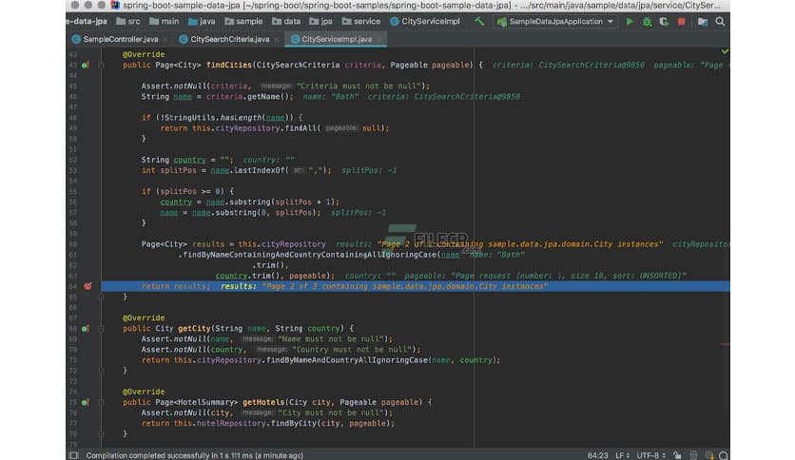Click the 'Name must not be null' string

click(x=332, y=339)
